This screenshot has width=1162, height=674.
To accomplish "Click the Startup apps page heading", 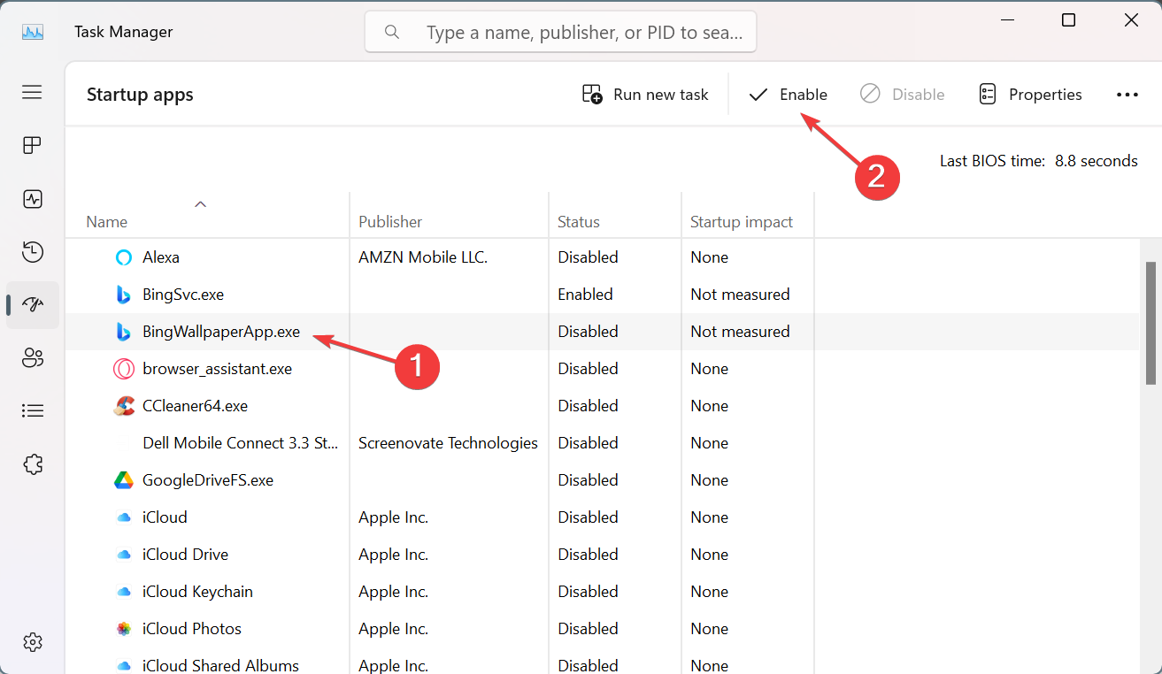I will pos(140,95).
